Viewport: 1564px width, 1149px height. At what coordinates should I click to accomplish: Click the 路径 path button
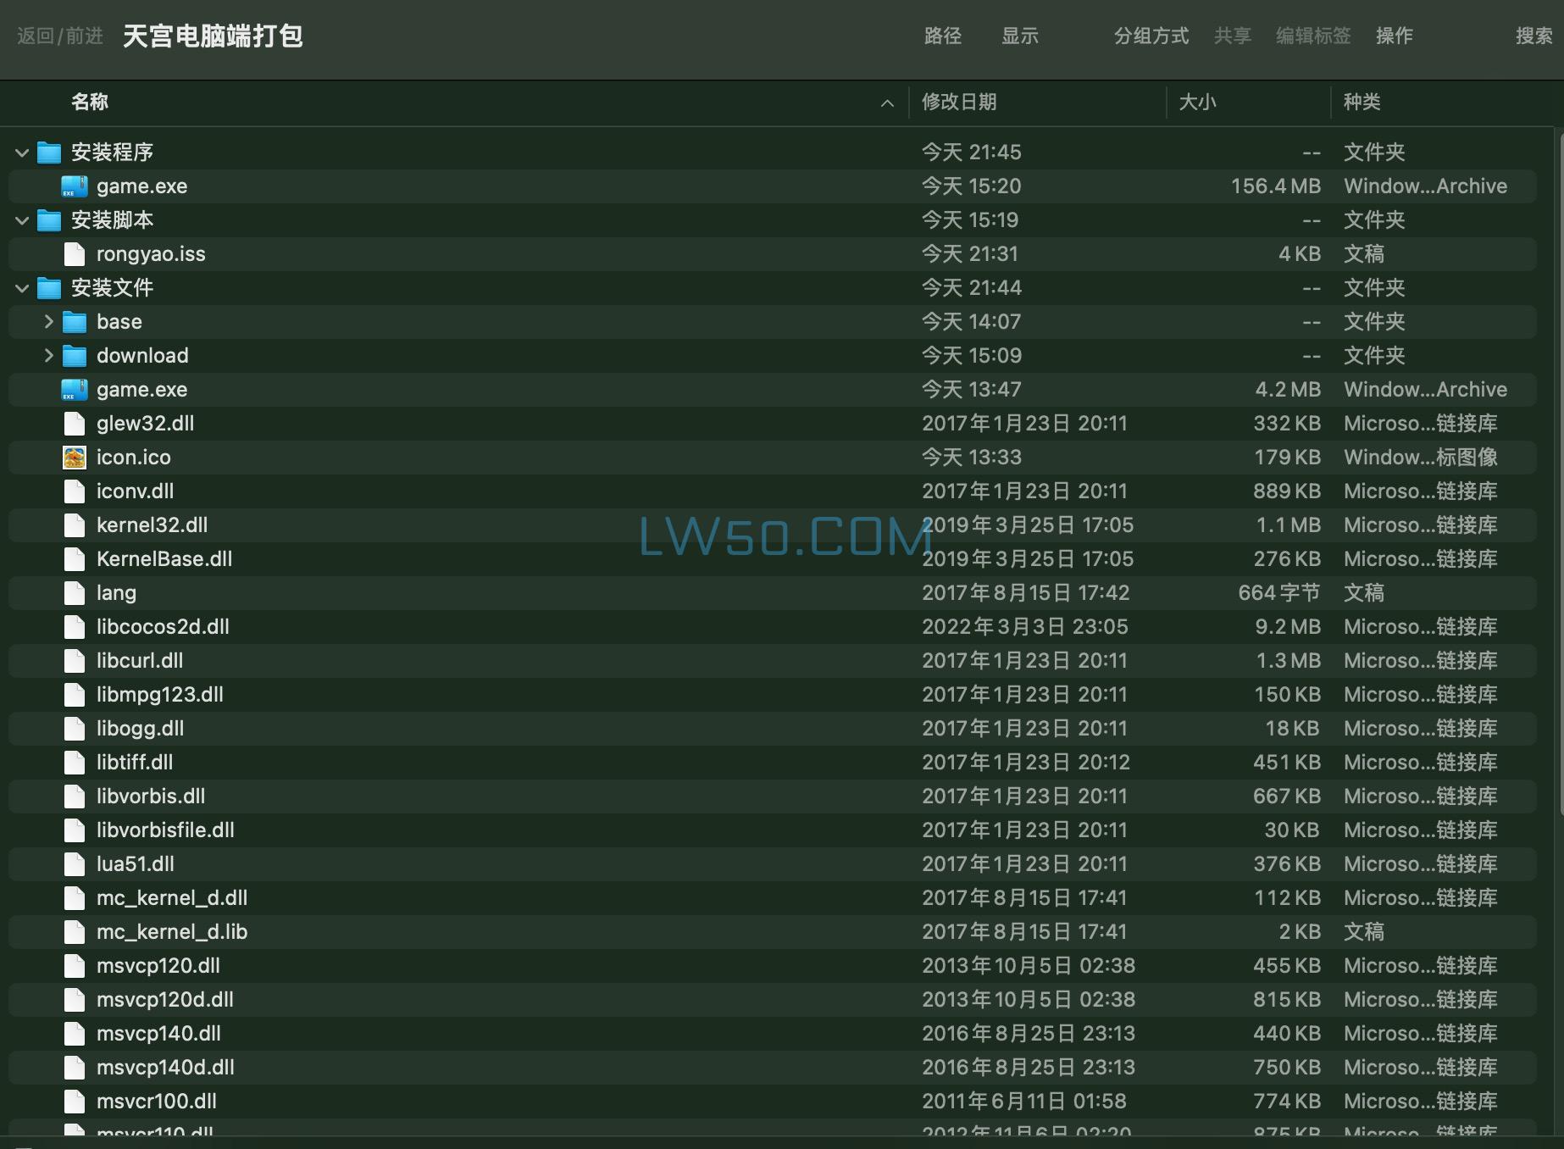[x=941, y=36]
